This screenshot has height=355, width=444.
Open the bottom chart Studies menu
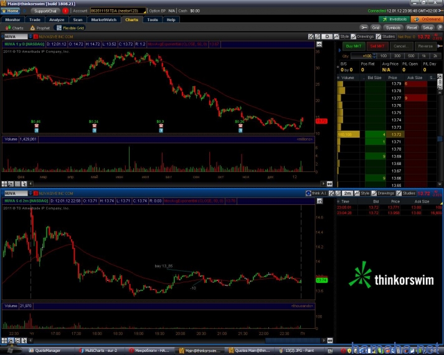(x=406, y=193)
